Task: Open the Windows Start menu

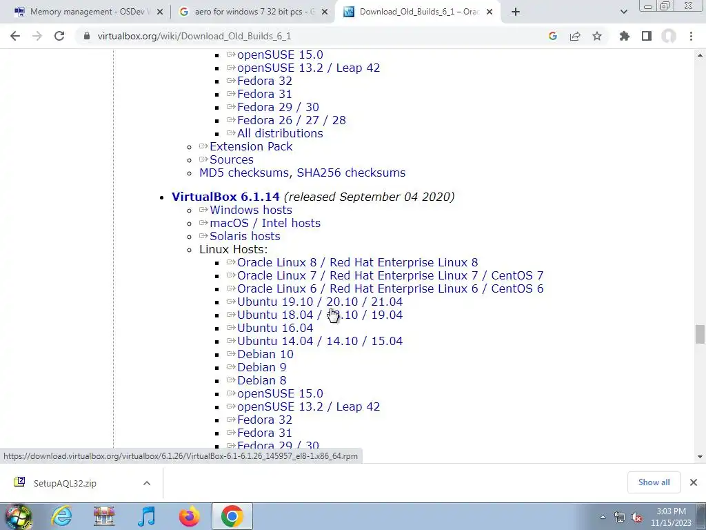Action: click(18, 516)
